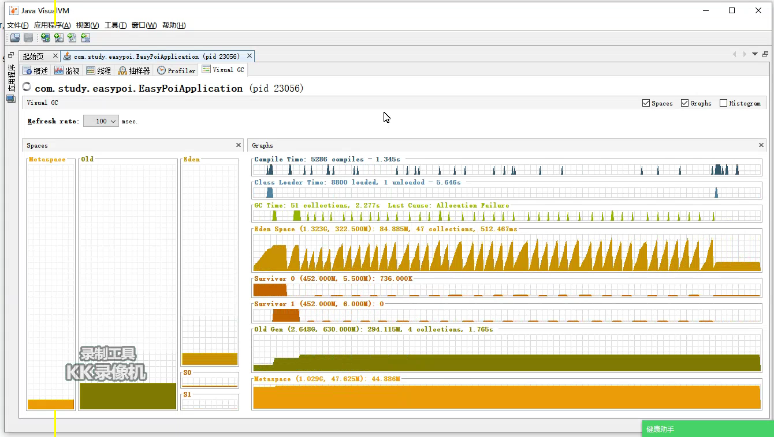Close the EasyPoiApplication pid 23056 tab
Image resolution: width=774 pixels, height=437 pixels.
250,56
